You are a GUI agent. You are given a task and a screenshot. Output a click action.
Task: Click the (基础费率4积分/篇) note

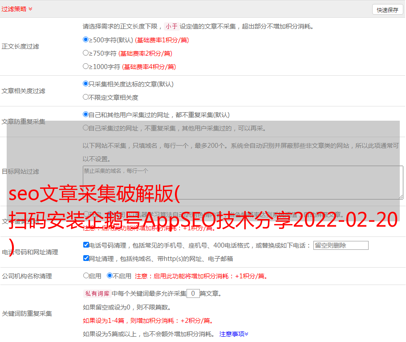149,67
